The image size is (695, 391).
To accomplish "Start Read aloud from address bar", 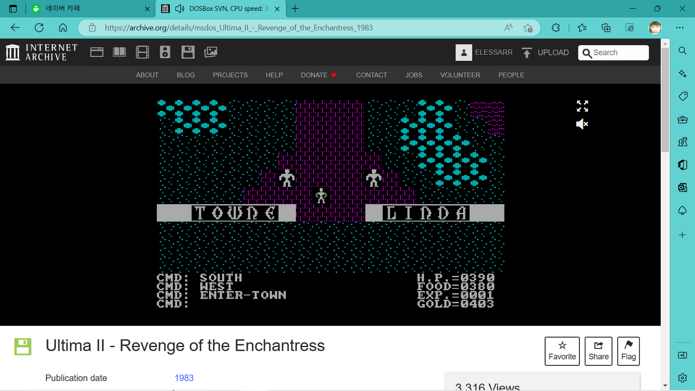I will (x=508, y=28).
